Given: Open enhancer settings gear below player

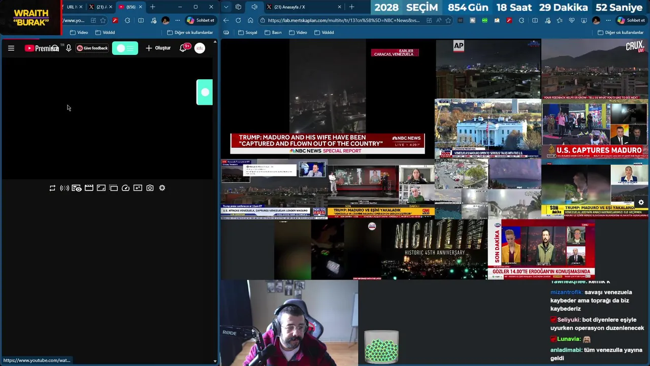Looking at the screenshot, I should [162, 188].
